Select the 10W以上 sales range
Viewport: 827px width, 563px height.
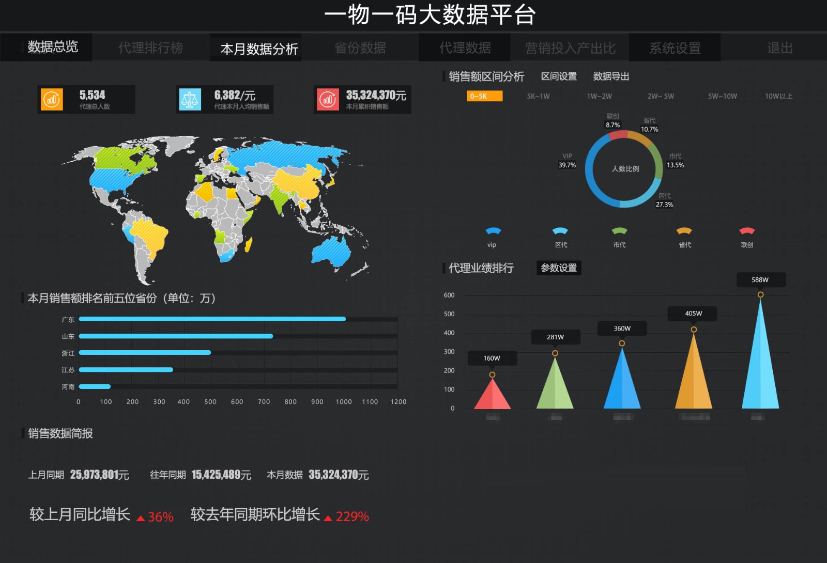pyautogui.click(x=778, y=96)
